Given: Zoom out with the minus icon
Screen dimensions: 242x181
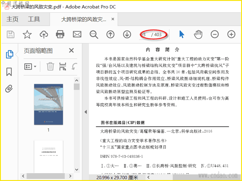Looking at the screenshot, I should coord(215,34).
